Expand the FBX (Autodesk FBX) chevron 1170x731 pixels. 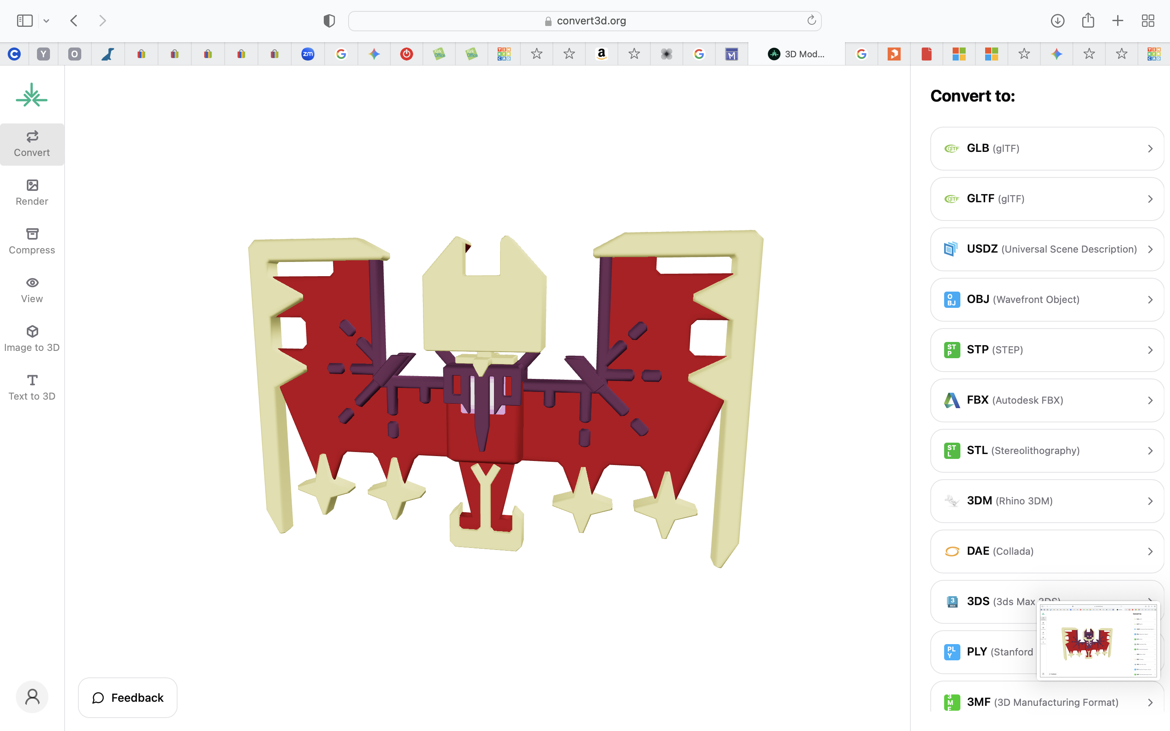(x=1150, y=400)
